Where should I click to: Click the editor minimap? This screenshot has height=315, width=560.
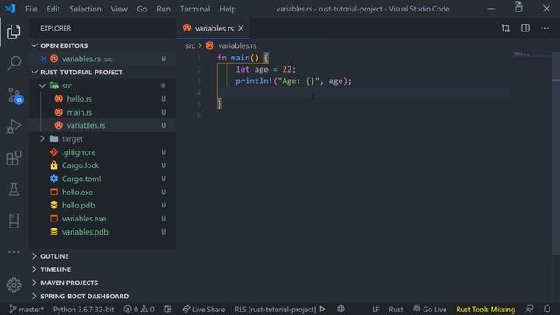pyautogui.click(x=531, y=54)
